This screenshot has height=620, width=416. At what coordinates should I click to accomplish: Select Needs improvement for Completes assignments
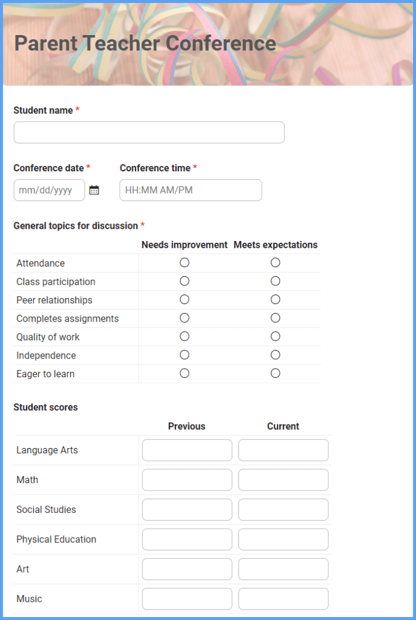coord(184,318)
